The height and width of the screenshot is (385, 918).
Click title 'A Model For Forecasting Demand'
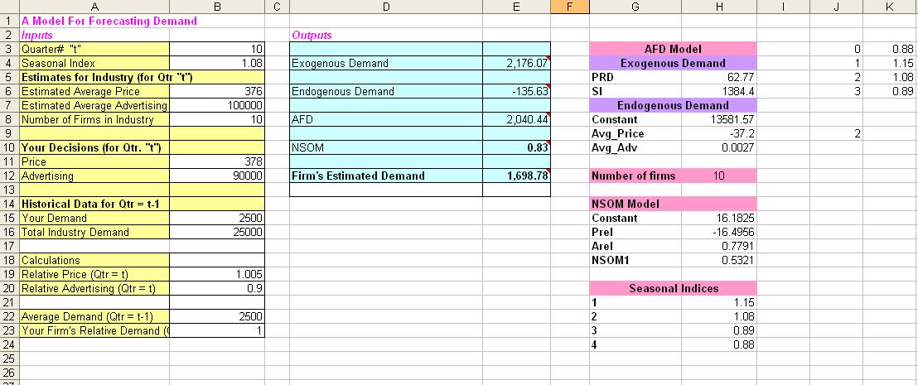point(109,21)
